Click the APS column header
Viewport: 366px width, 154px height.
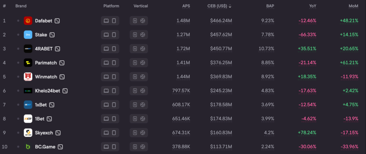(186, 6)
